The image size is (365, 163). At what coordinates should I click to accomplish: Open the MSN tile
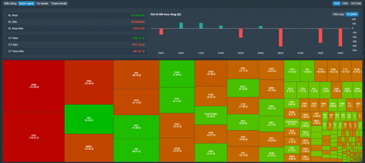coord(271,89)
